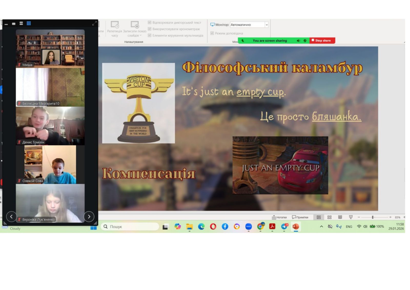Open Slide Sorter view in status bar

[x=329, y=217]
